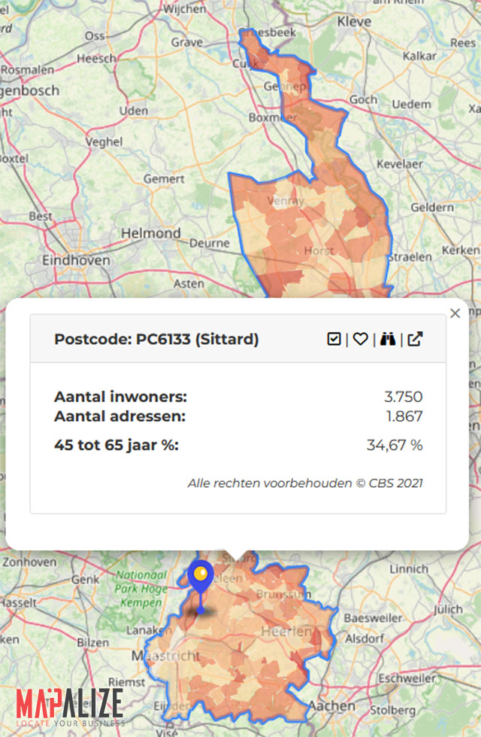The height and width of the screenshot is (737, 481).
Task: Click the Aantal inwoners value 3.750
Action: tap(403, 397)
